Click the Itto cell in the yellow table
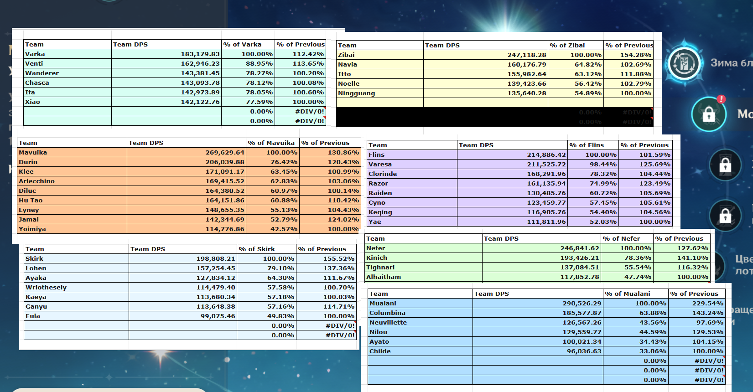This screenshot has height=392, width=753. click(x=380, y=74)
